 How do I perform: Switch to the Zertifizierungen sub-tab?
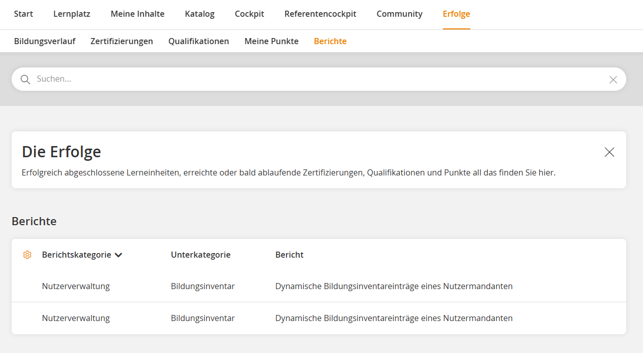point(122,42)
